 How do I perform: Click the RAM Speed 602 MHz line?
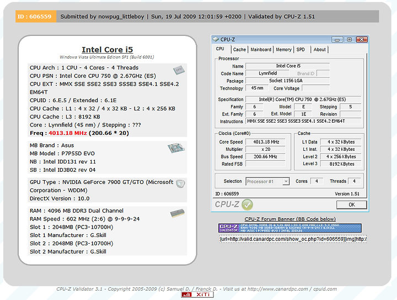[84, 219]
